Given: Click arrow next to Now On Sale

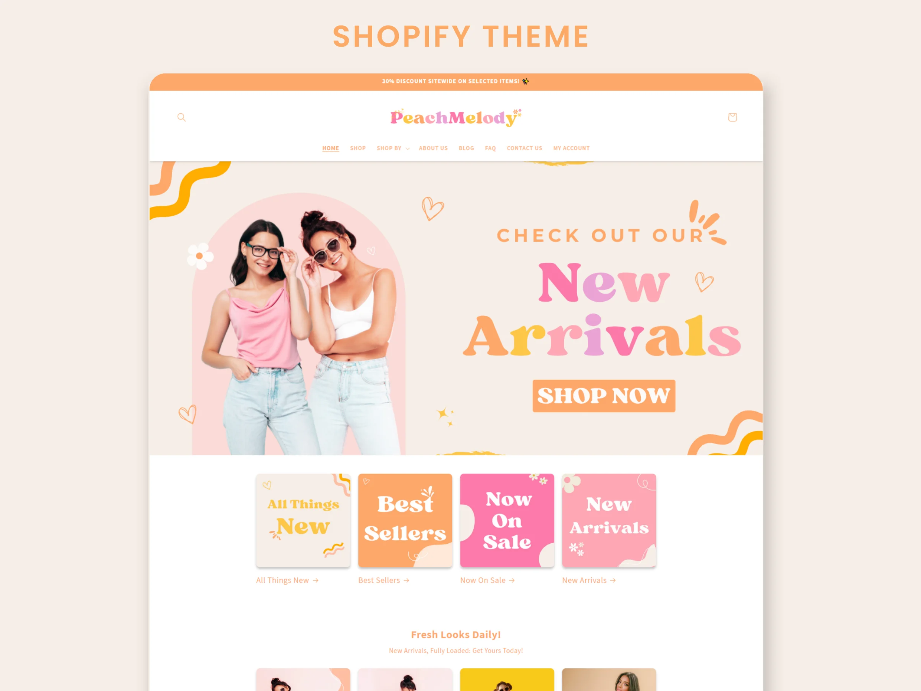Looking at the screenshot, I should (512, 580).
